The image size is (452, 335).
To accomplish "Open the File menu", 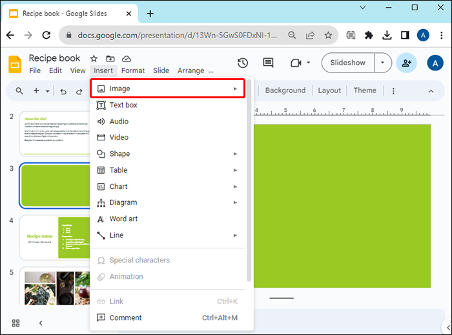I will click(35, 70).
